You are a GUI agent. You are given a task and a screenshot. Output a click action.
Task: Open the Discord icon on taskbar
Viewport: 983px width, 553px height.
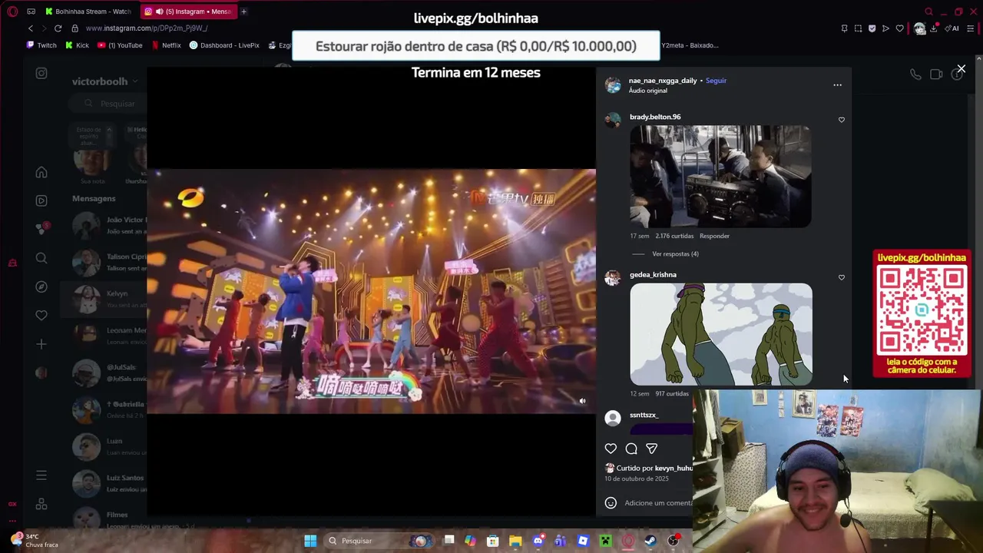[x=538, y=541]
